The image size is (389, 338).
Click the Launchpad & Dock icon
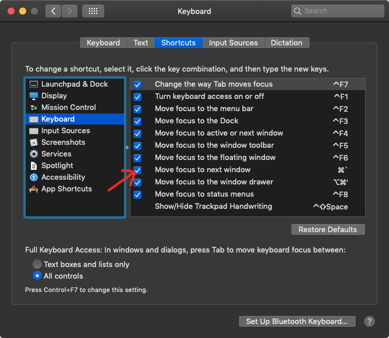tap(34, 84)
